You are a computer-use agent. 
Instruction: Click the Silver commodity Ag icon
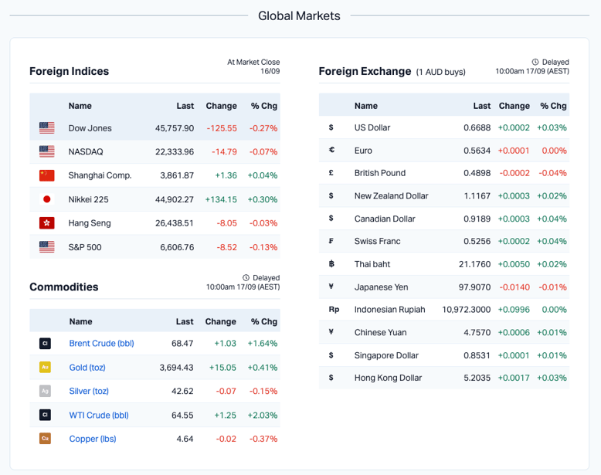45,392
